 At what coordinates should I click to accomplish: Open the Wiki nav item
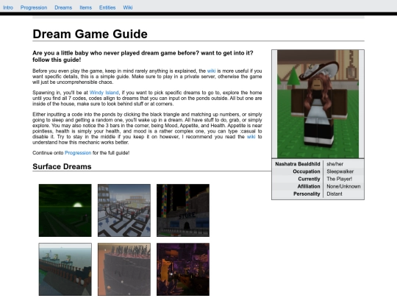coord(128,7)
